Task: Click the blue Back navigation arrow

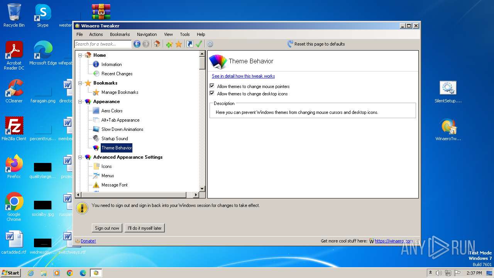Action: 137,44
